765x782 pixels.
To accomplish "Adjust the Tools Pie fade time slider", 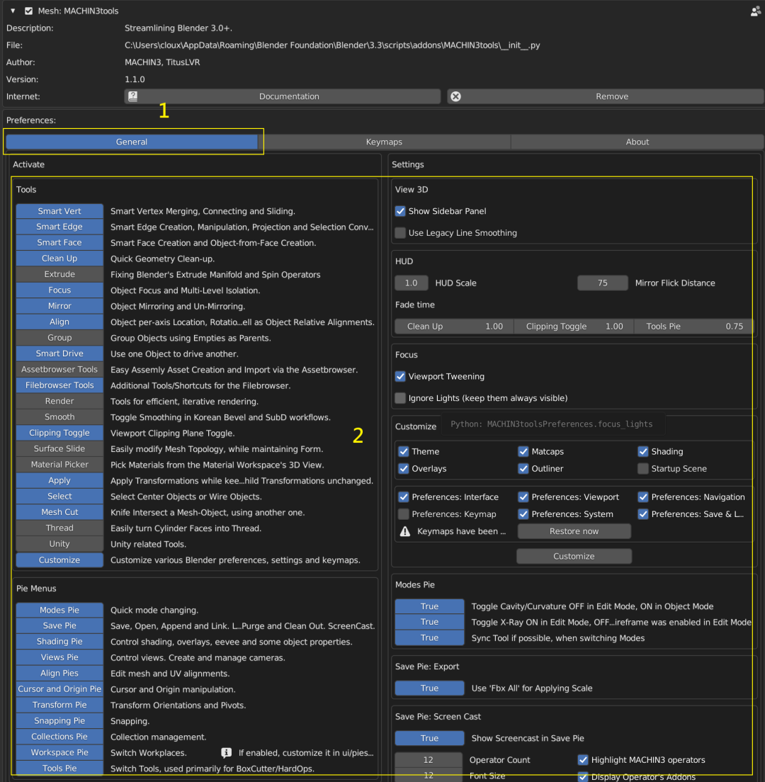I will pos(693,326).
